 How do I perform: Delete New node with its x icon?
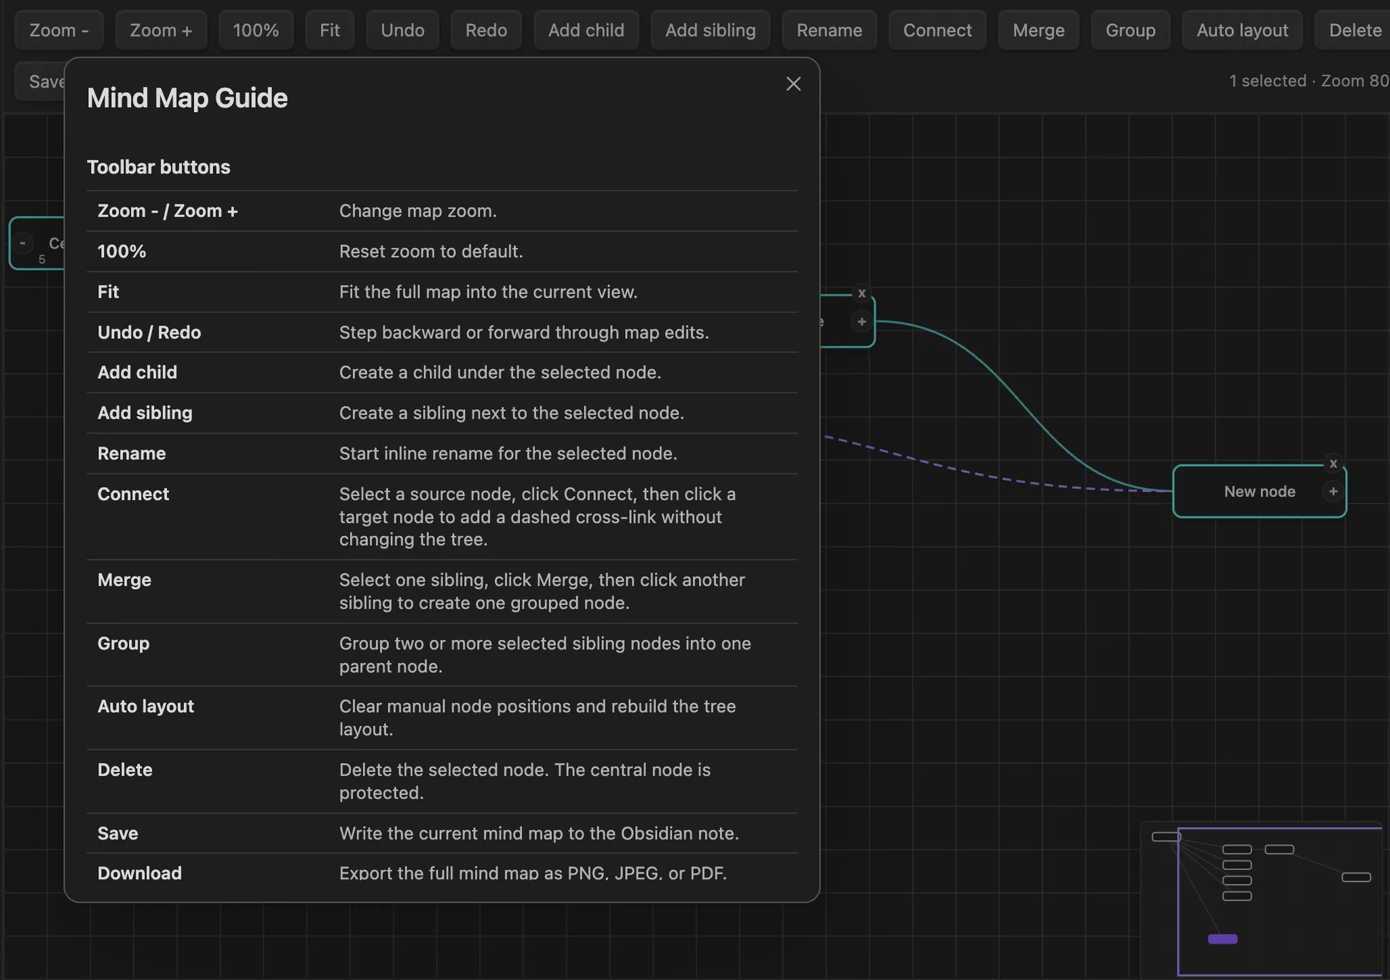[1333, 464]
